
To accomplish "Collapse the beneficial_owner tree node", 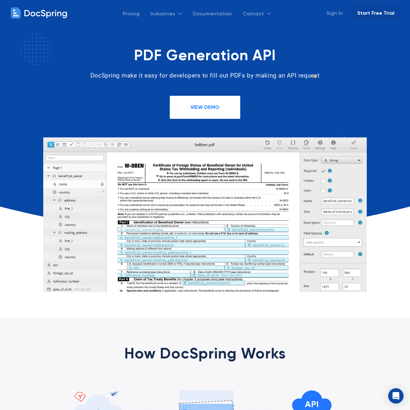I will point(49,176).
